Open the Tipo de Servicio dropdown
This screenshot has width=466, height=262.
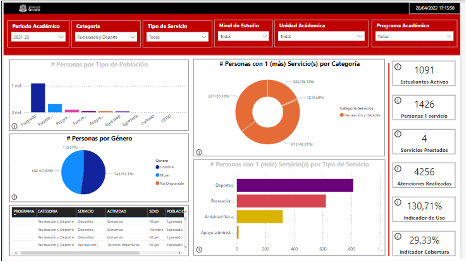click(x=178, y=37)
